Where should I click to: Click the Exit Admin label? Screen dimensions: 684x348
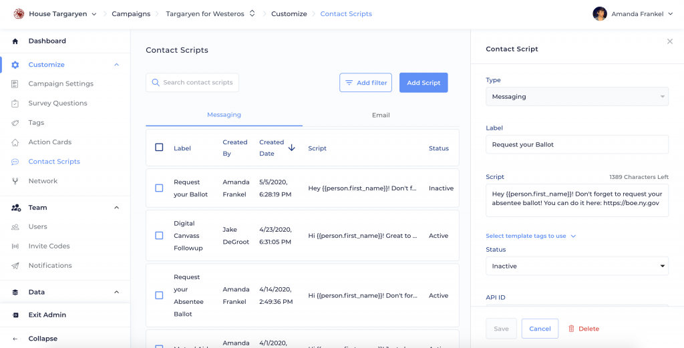tap(47, 315)
